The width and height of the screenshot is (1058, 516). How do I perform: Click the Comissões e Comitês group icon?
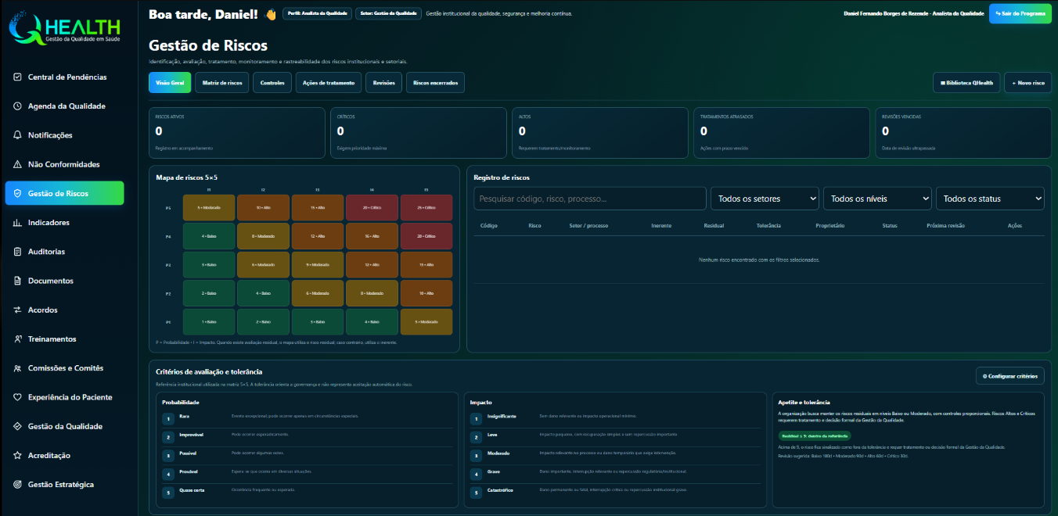17,368
